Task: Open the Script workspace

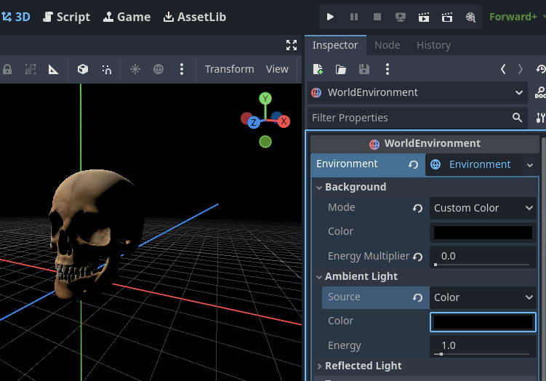Action: tap(66, 17)
